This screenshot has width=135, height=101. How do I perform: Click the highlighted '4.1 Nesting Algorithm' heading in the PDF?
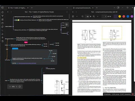tap(82, 58)
